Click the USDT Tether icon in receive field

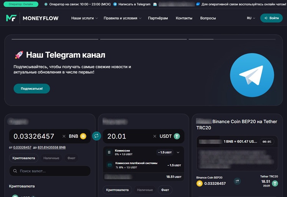[177, 136]
